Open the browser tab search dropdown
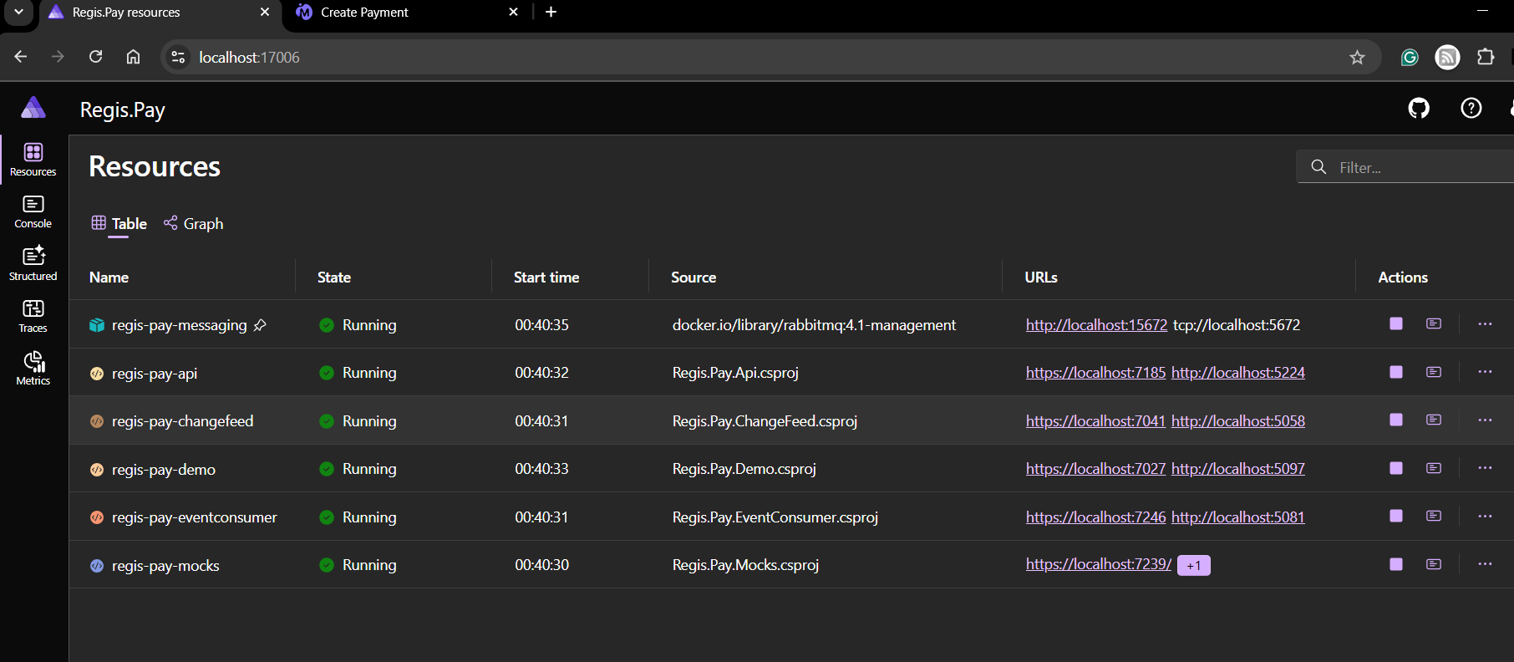Viewport: 1514px width, 662px height. 18,12
